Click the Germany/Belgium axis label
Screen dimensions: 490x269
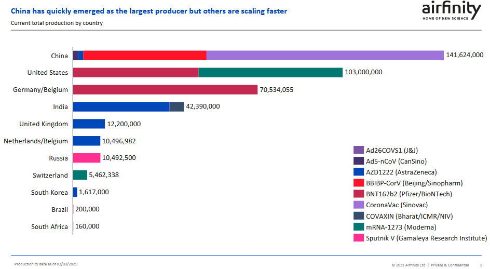[40, 90]
